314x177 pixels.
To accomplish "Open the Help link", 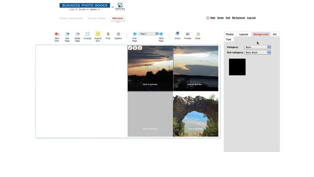I will click(212, 18).
